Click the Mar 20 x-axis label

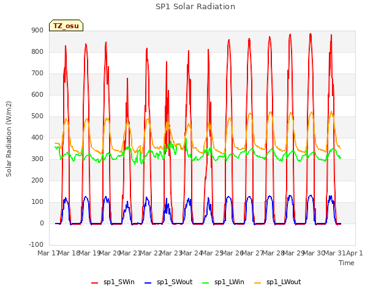110,253
